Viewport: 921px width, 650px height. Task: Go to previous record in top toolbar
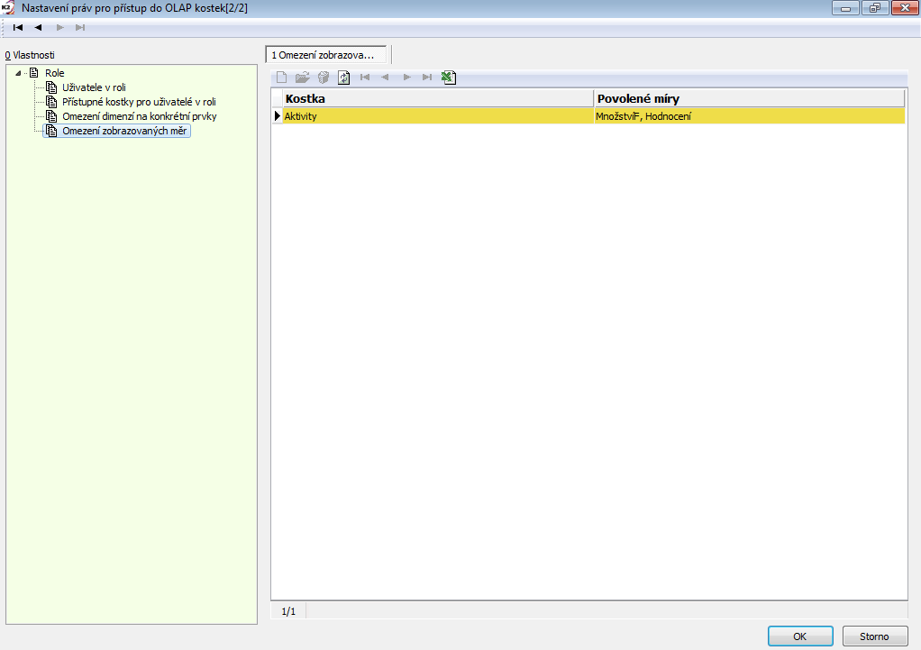38,28
